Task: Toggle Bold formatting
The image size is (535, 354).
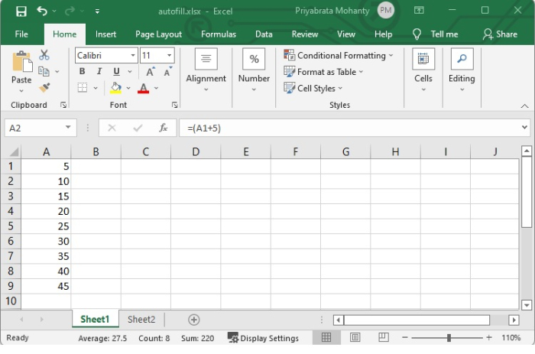Action: 83,72
